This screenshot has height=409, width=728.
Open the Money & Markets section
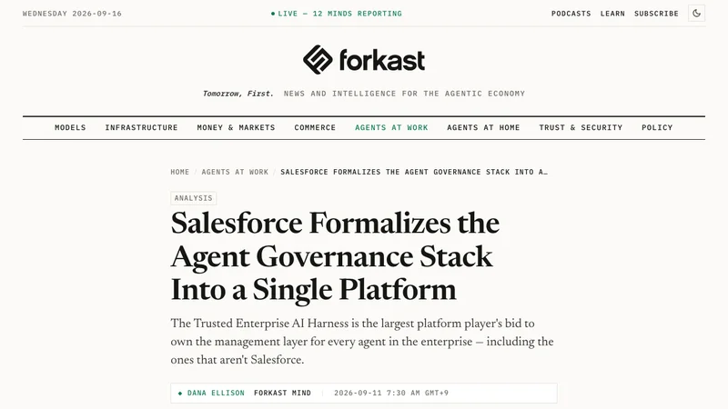click(236, 127)
